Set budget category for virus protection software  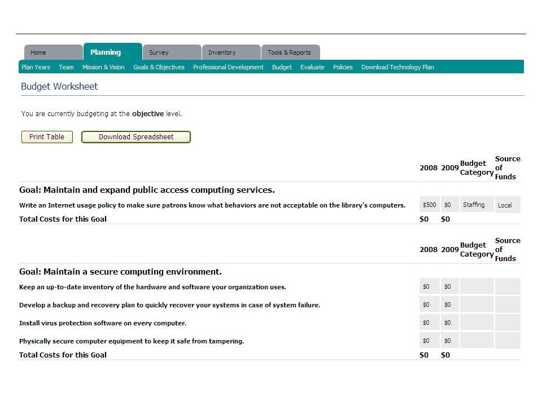pos(477,323)
